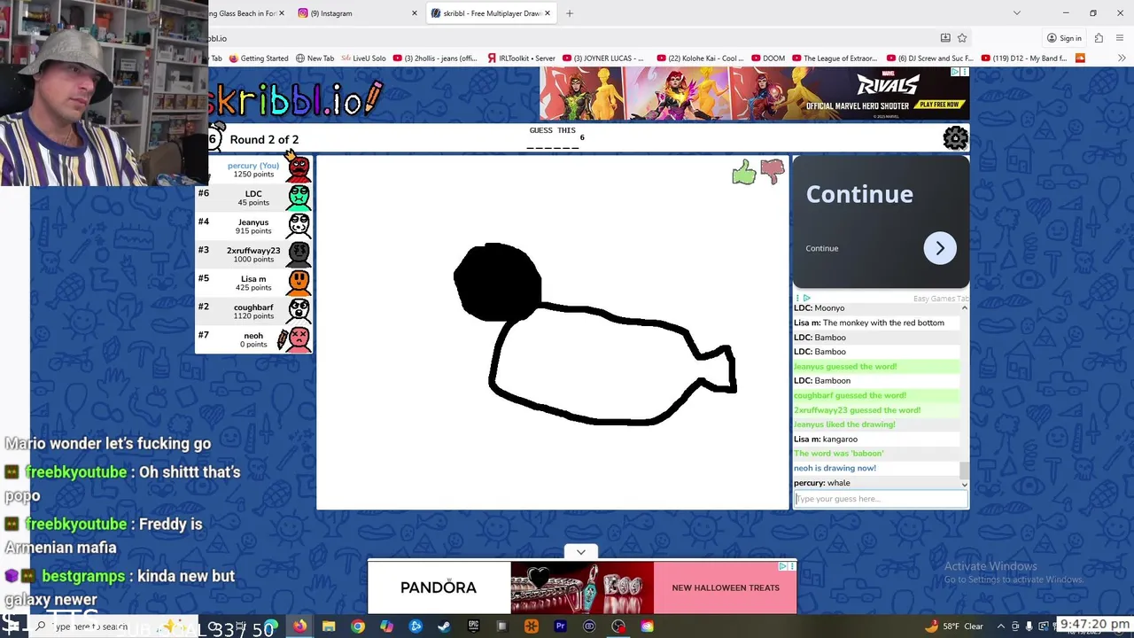Click the round clock timer icon
This screenshot has width=1134, height=638.
[214, 137]
